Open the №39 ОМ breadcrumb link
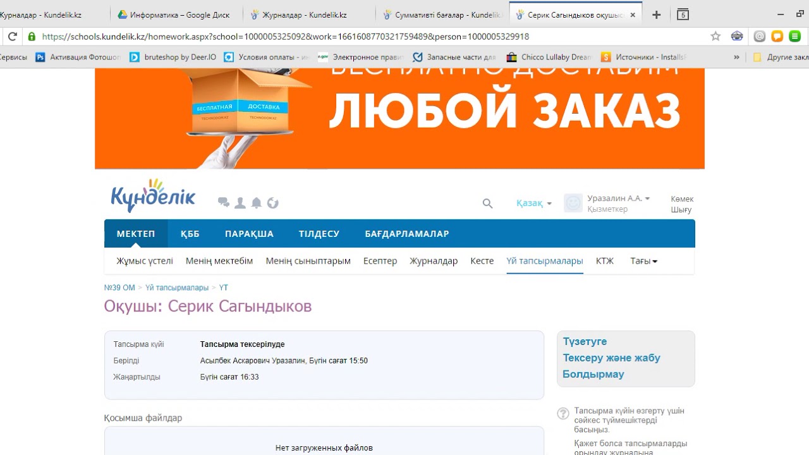Viewport: 809px width, 455px height. point(119,288)
